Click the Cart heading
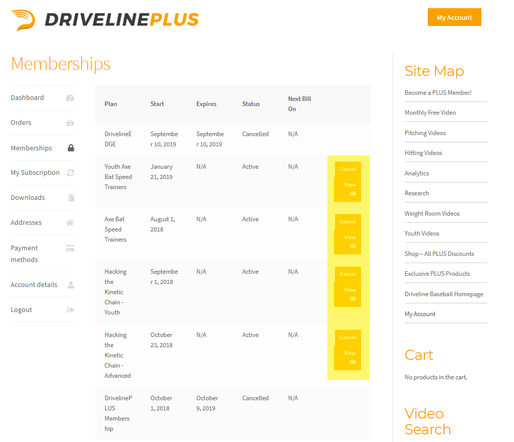Screen dimensions: 514x442 (419, 355)
